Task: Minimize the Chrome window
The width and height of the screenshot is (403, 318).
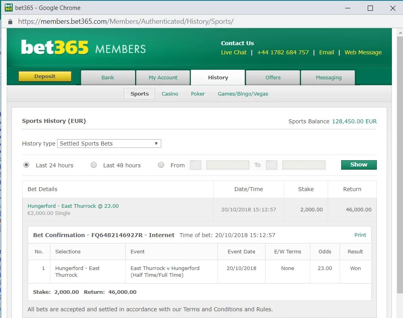Action: pyautogui.click(x=348, y=8)
